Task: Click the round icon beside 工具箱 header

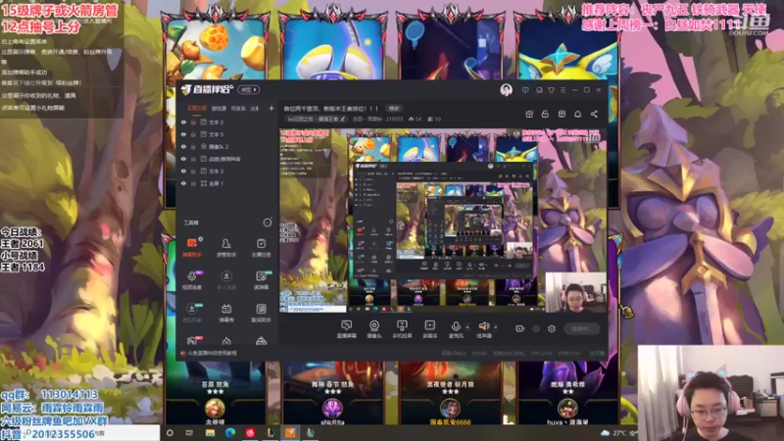Action: tap(268, 222)
